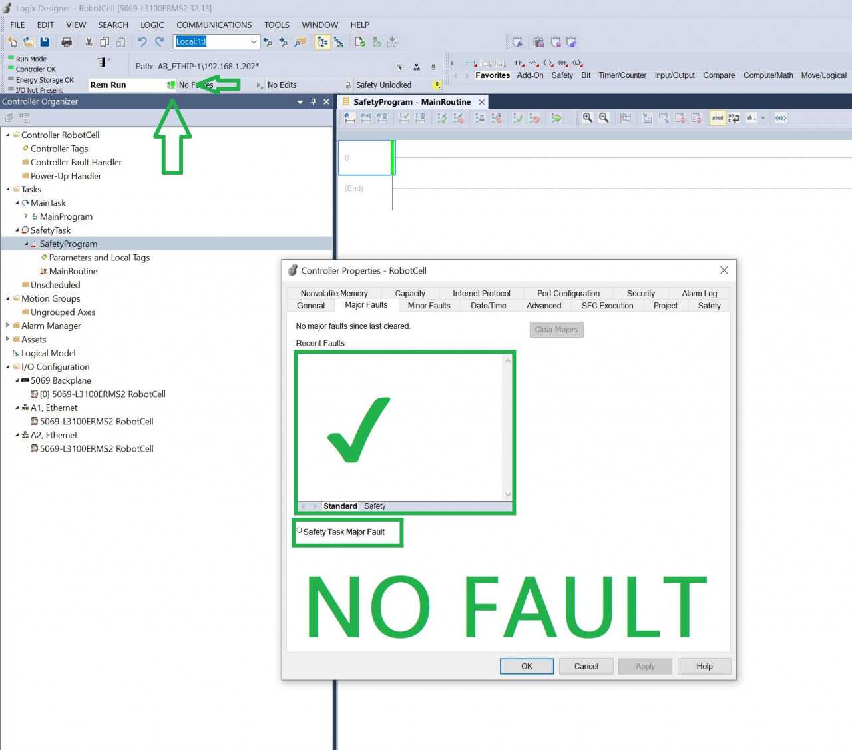
Task: Expand the Alarm Manager tree node
Action: 8,326
